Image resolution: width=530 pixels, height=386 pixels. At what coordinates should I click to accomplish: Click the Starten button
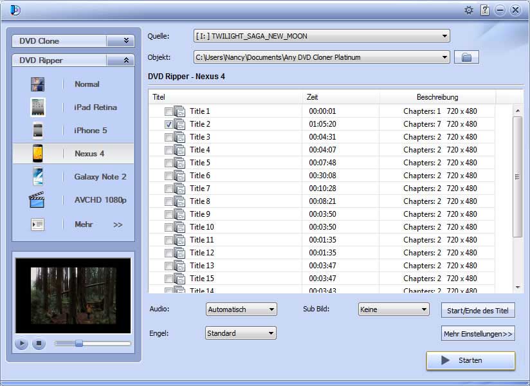pyautogui.click(x=471, y=360)
